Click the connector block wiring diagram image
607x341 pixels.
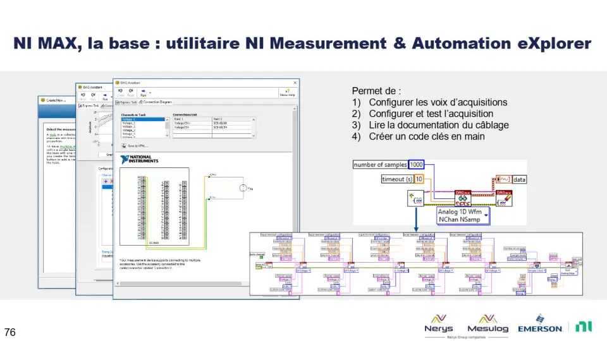(154, 206)
